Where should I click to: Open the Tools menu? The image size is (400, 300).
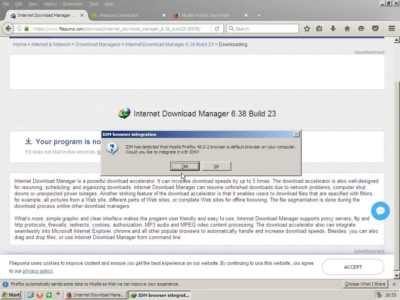click(94, 4)
